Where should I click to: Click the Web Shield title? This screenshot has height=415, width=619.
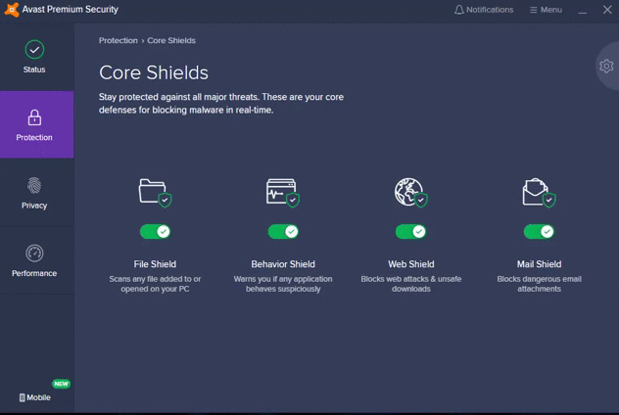tap(411, 264)
